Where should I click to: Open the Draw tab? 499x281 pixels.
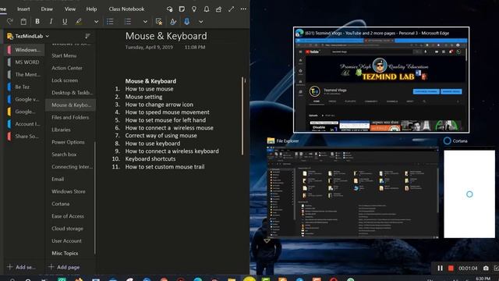tap(47, 9)
